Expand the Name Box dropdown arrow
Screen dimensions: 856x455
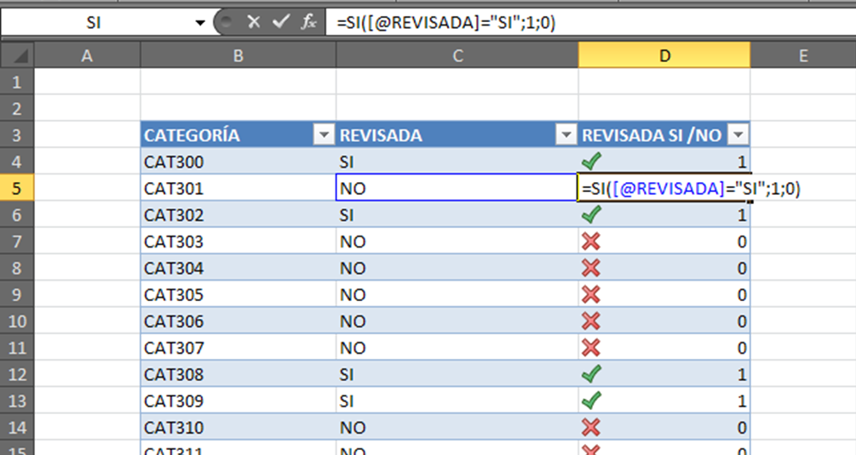(200, 23)
